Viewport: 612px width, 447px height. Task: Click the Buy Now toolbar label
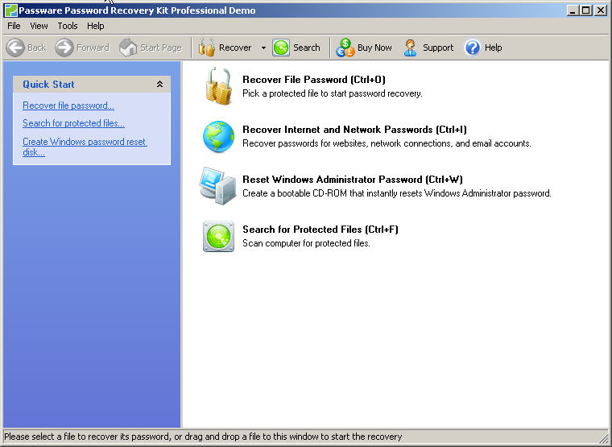tap(374, 48)
